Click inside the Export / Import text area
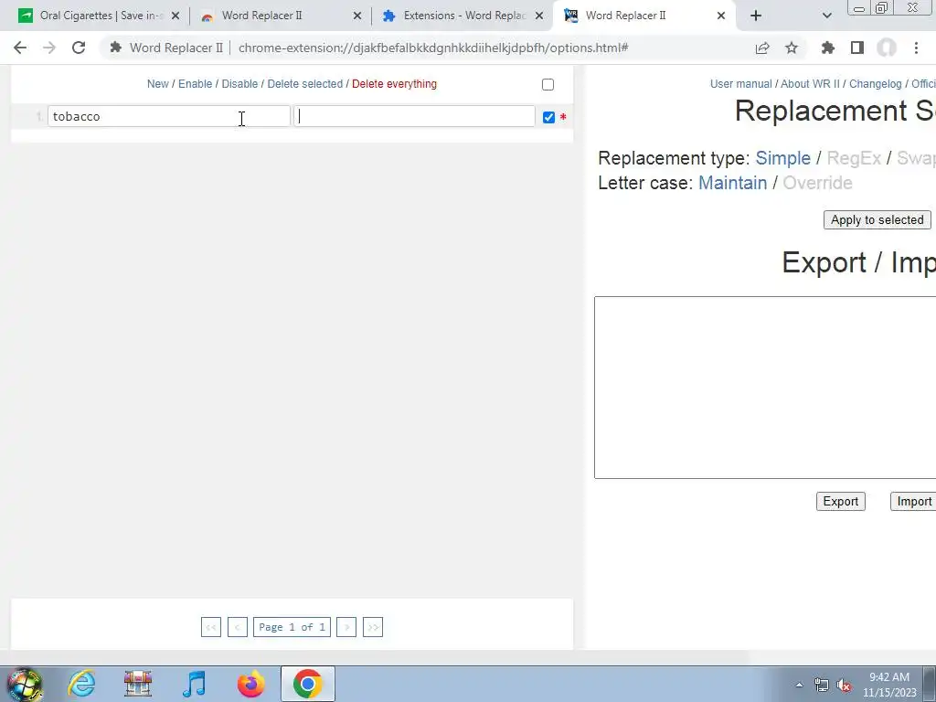 tap(765, 388)
